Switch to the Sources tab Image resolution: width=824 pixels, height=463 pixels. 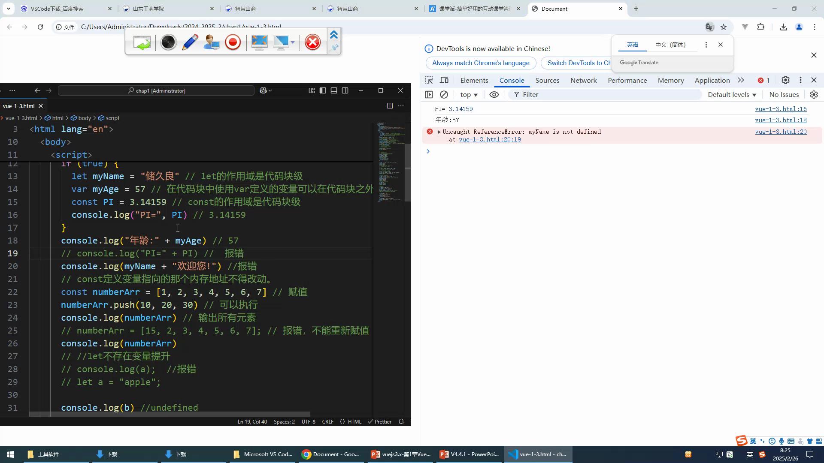[547, 80]
